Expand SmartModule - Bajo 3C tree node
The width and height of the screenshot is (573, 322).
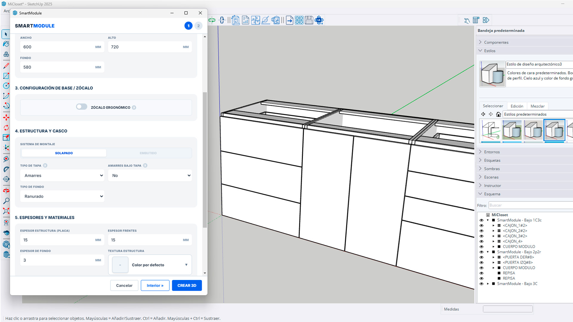(488, 284)
